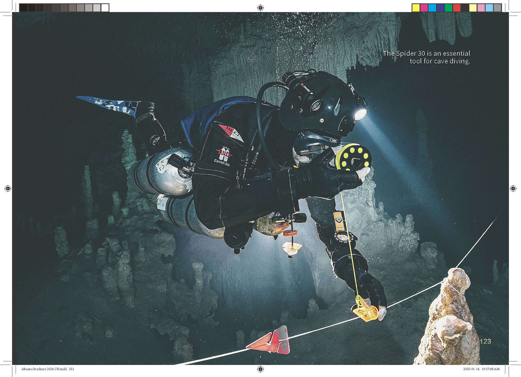
Task: Click page number 123
Action: (485, 341)
